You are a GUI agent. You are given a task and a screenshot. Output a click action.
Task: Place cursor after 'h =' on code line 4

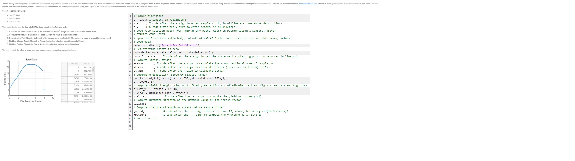click(x=142, y=27)
